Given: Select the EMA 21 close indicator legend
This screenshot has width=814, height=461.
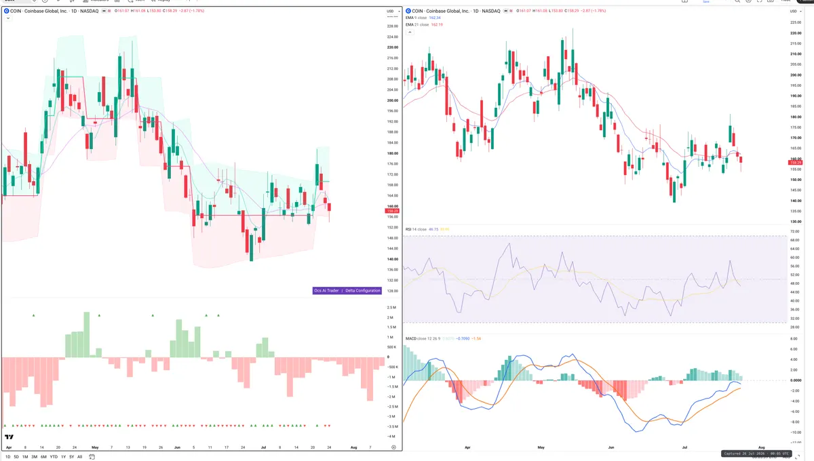Looking at the screenshot, I should coord(425,24).
